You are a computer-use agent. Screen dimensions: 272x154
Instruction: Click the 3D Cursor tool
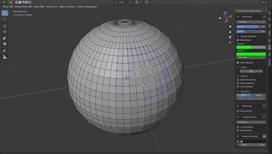[5, 19]
